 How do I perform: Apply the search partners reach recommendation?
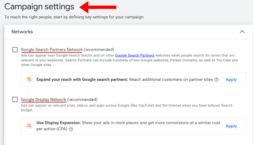pyautogui.click(x=231, y=80)
